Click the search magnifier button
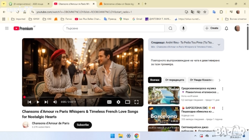 tap(170, 28)
